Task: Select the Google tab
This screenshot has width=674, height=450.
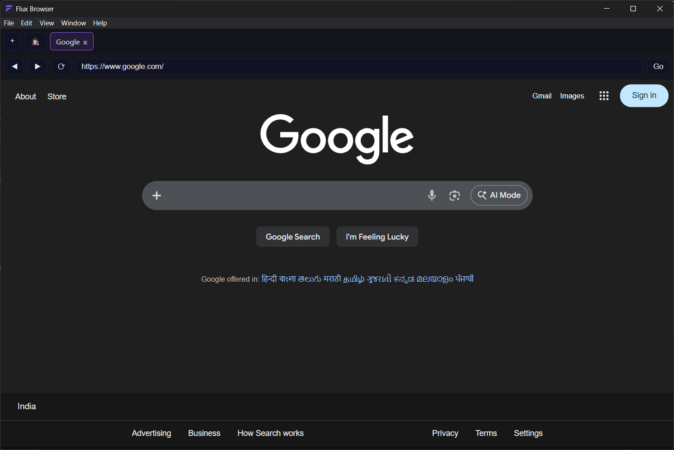Action: (x=67, y=41)
